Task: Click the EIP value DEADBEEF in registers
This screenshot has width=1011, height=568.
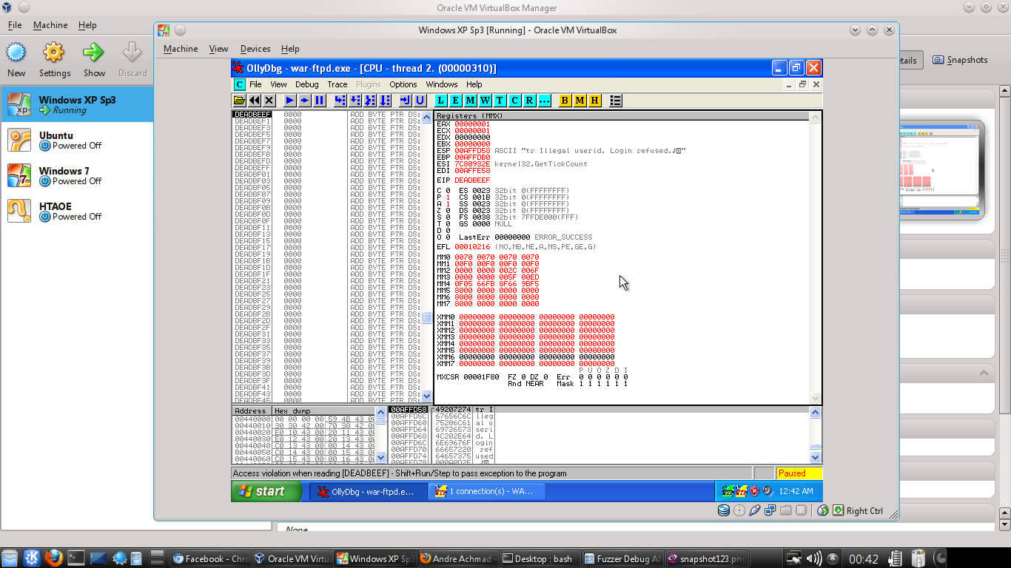Action: [472, 180]
